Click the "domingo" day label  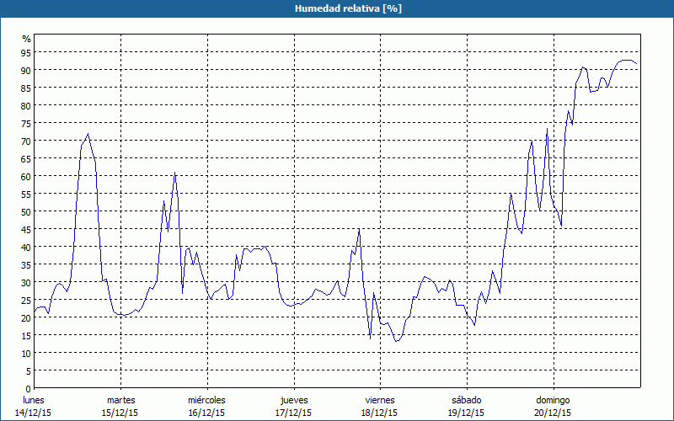click(553, 400)
